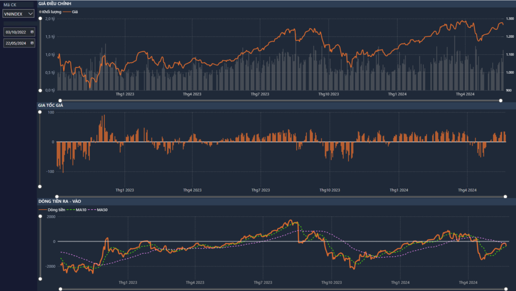Click left handle of price chart horizontal zoom slider
Viewport: 516px width, 291px height.
(x=60, y=100)
